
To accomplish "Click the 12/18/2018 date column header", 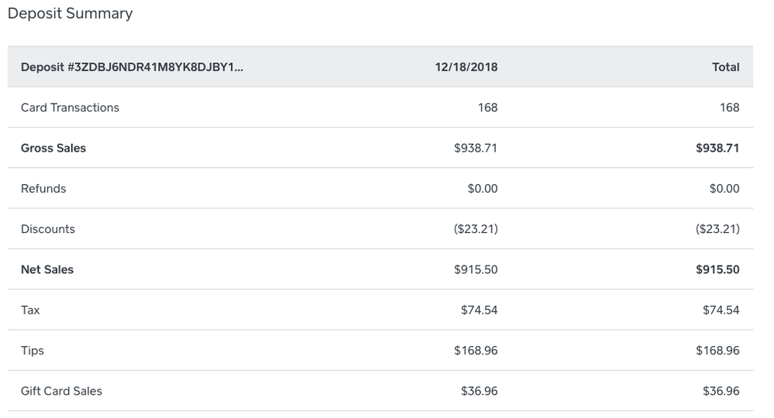I will tap(466, 67).
